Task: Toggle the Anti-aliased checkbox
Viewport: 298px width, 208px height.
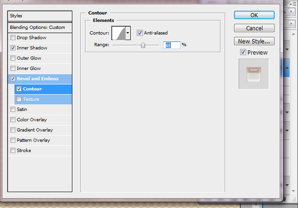Action: [140, 33]
